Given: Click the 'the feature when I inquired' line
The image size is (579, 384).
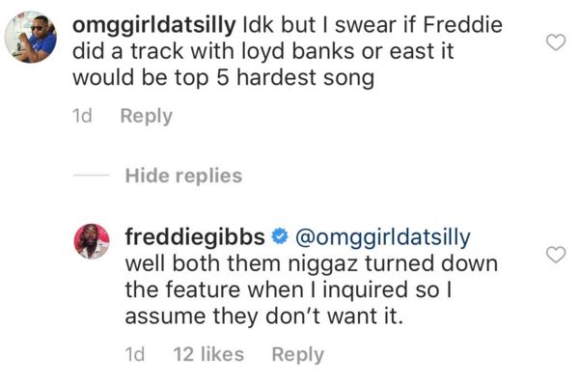Looking at the screenshot, I should pos(289,290).
